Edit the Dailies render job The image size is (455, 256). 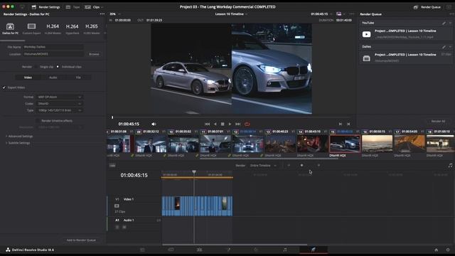click(444, 46)
